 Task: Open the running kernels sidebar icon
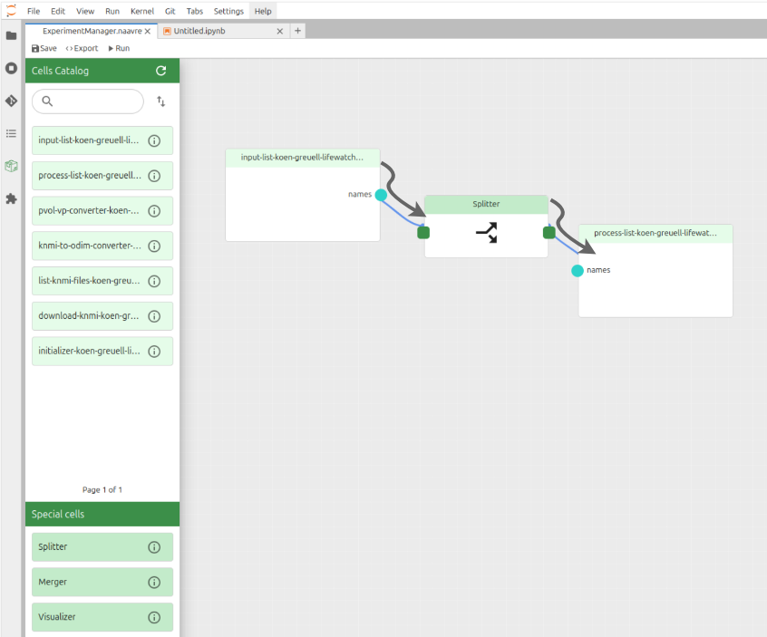11,68
